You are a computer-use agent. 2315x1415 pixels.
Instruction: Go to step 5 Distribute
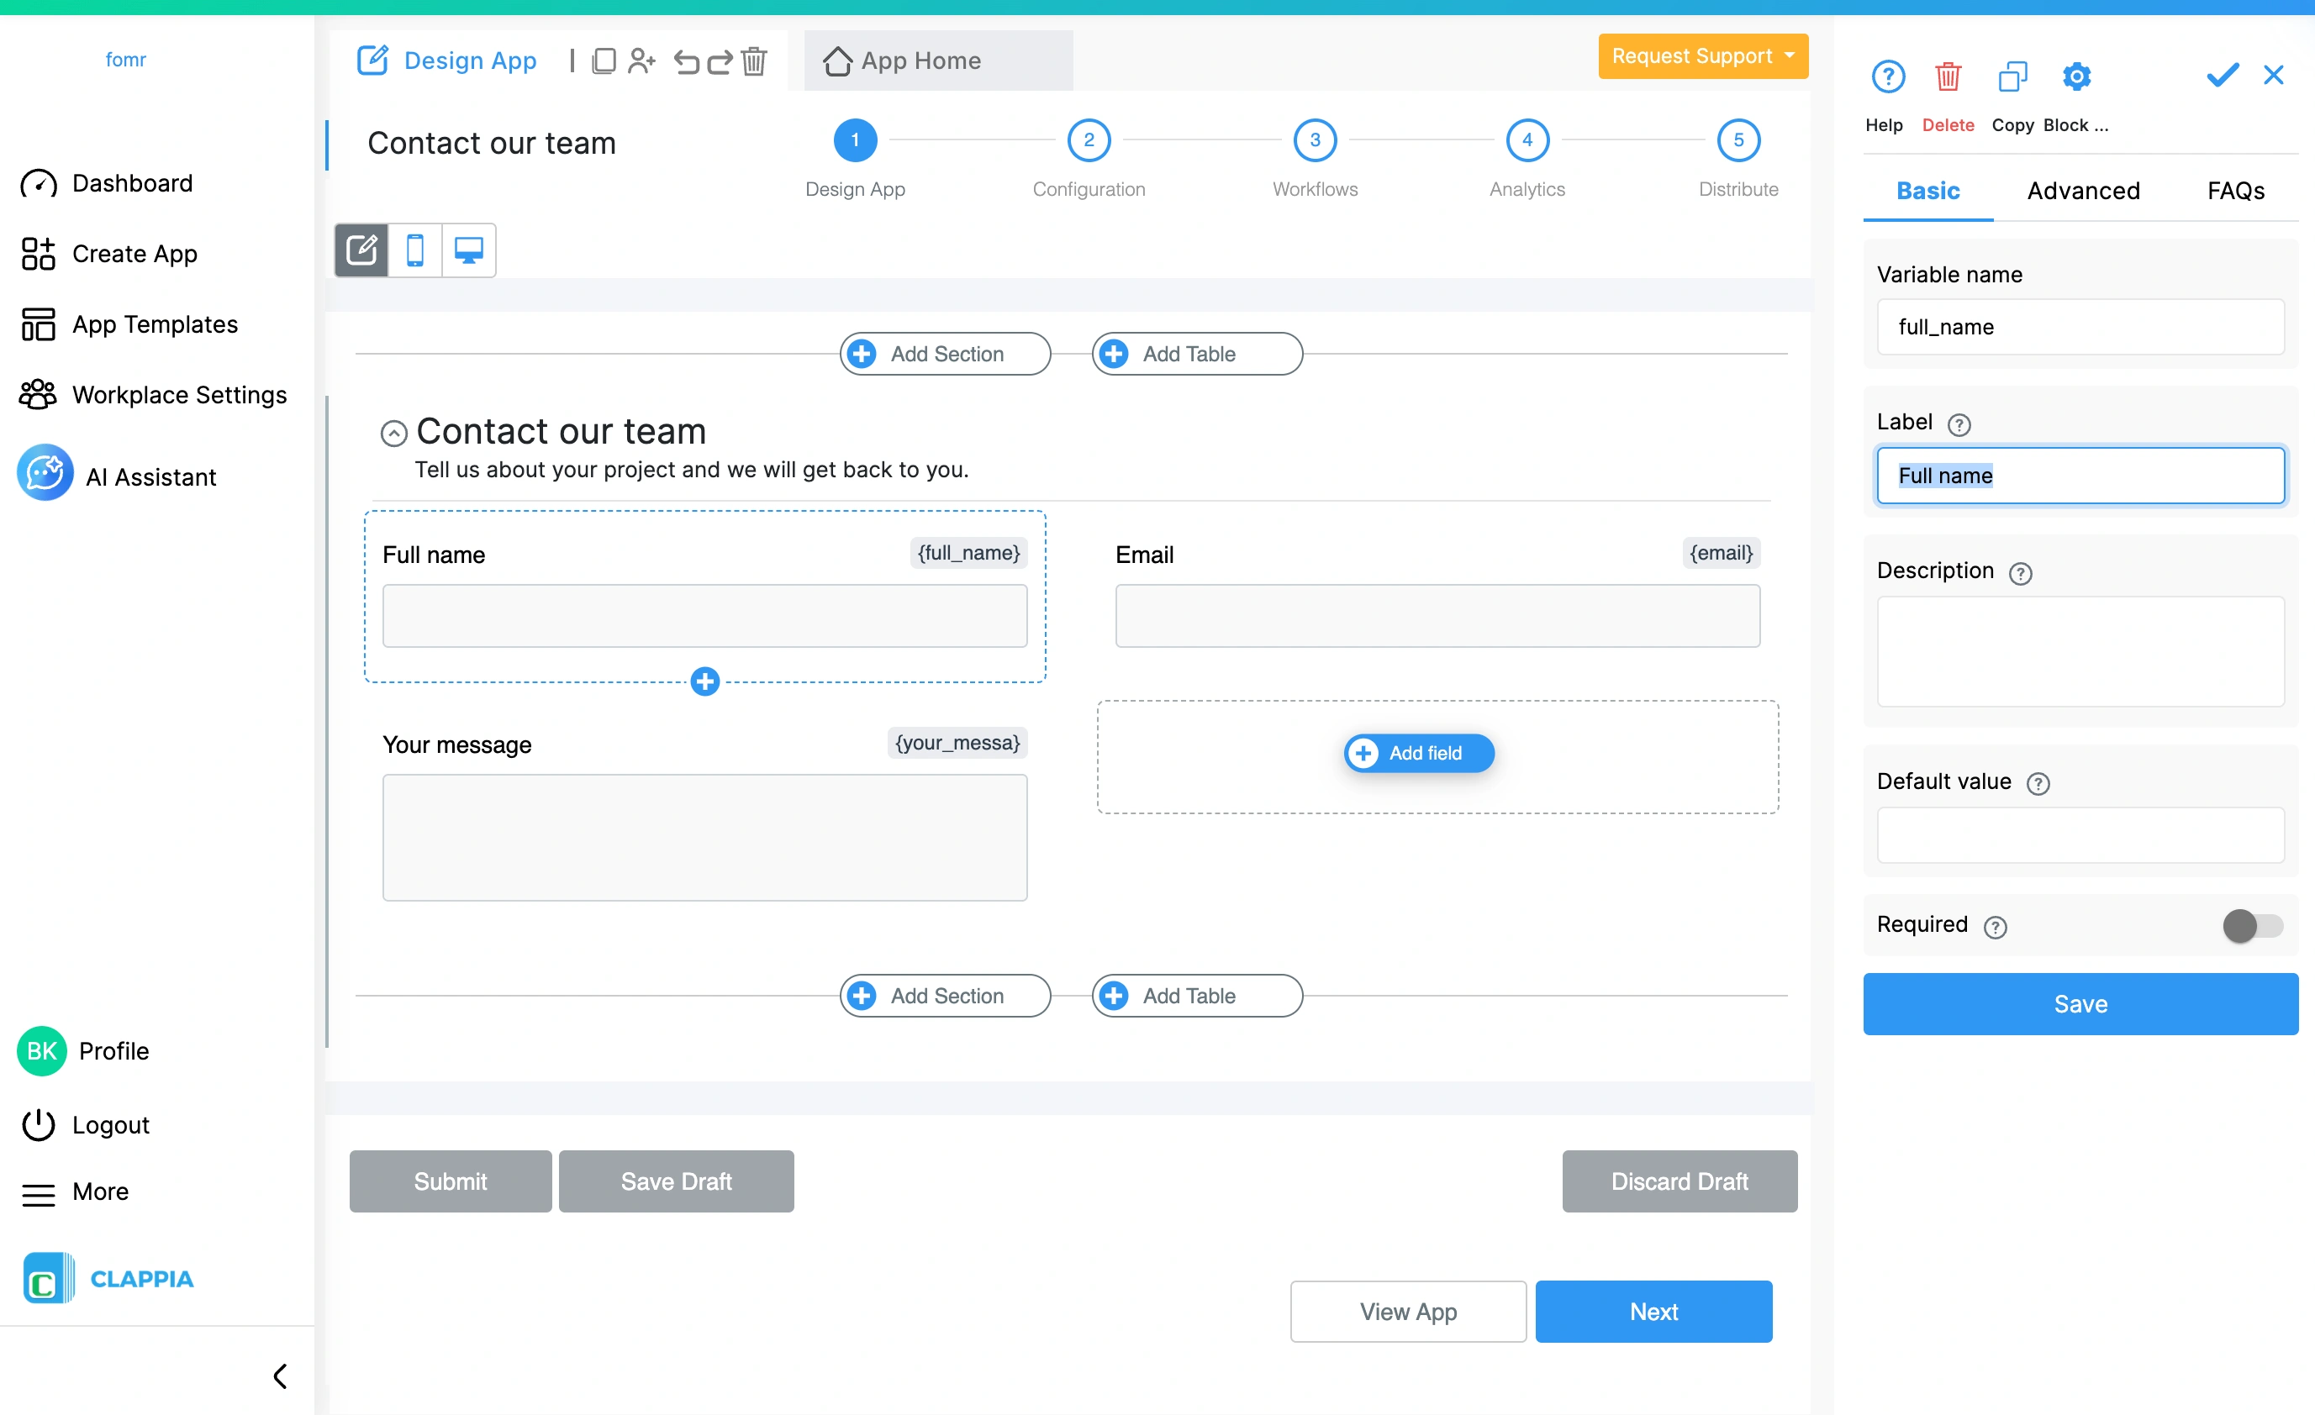click(1738, 141)
